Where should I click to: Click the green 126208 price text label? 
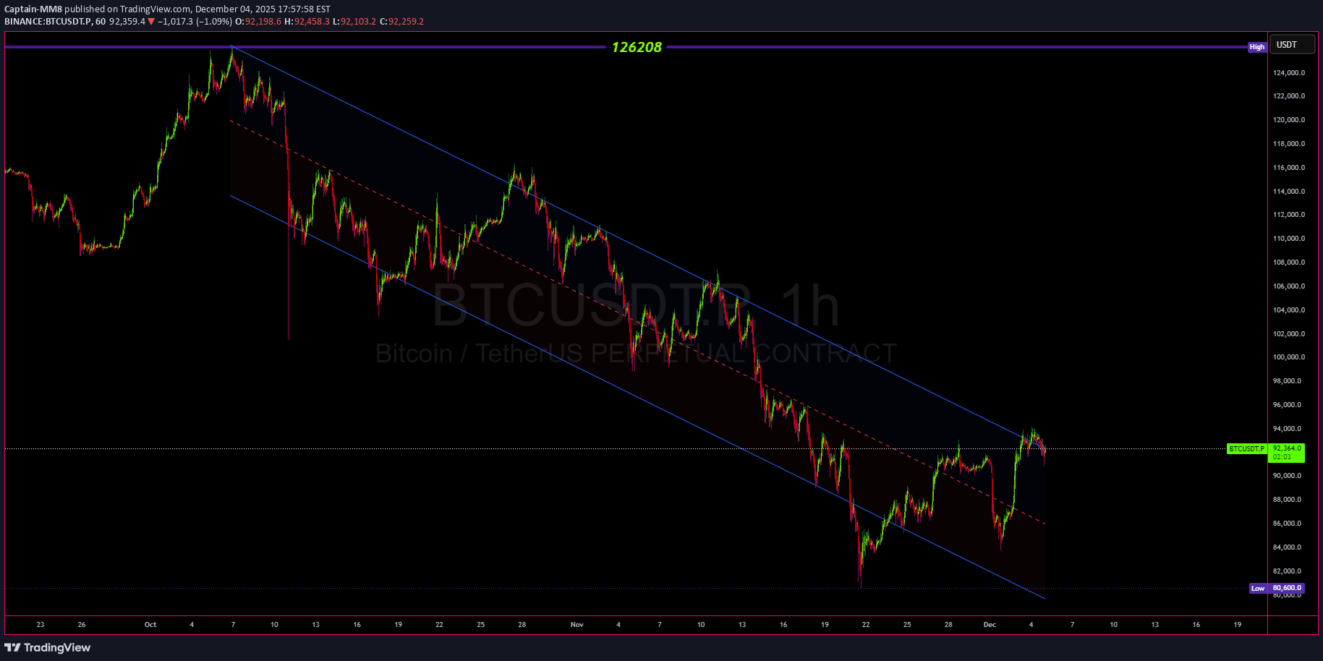(637, 47)
